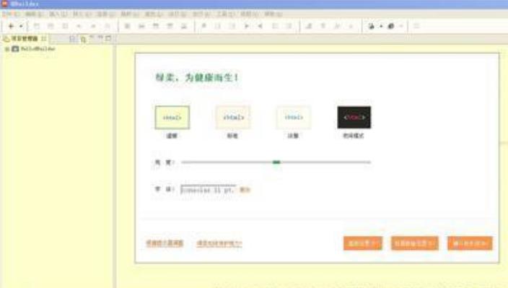Choose the second beige html theme thumbnail

233,117
